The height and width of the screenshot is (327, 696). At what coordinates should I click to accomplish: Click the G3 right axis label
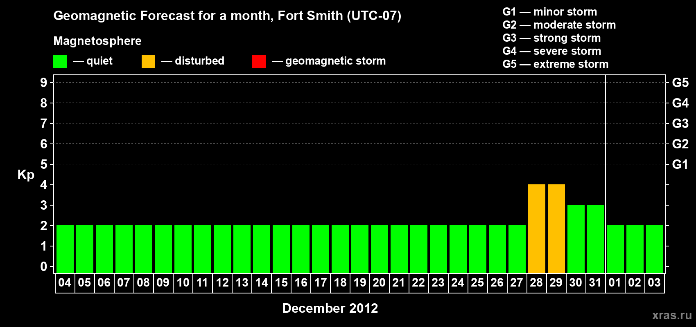tap(680, 123)
